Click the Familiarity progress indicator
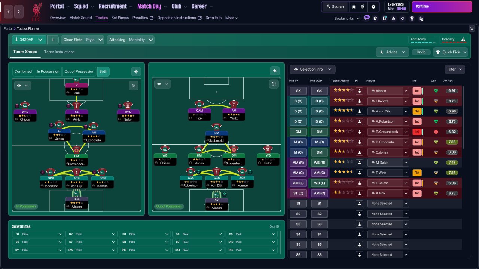This screenshot has height=269, width=479. [422, 40]
